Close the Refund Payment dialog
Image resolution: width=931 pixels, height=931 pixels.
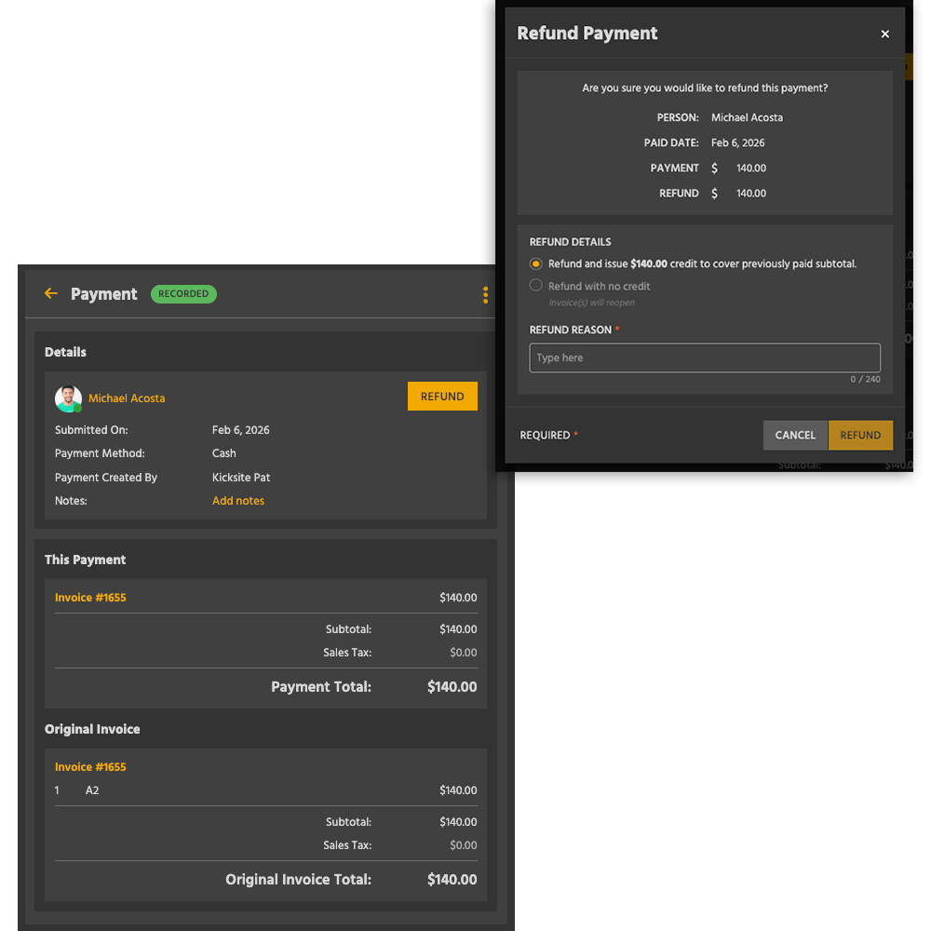pyautogui.click(x=884, y=34)
